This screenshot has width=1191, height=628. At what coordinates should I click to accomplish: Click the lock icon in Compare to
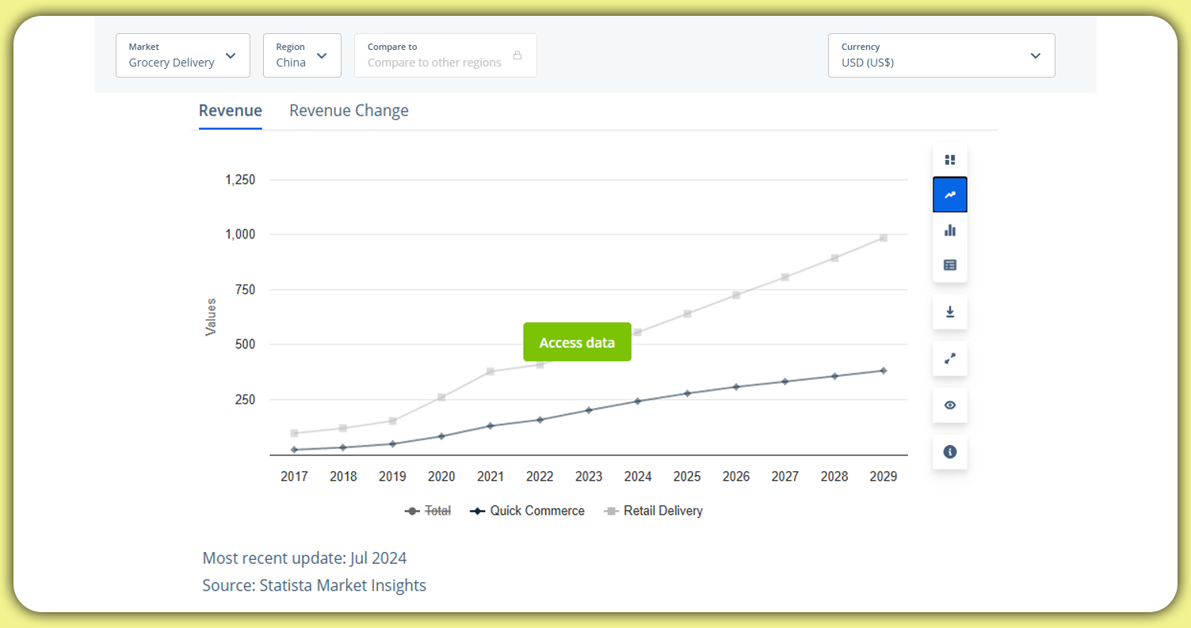point(517,55)
